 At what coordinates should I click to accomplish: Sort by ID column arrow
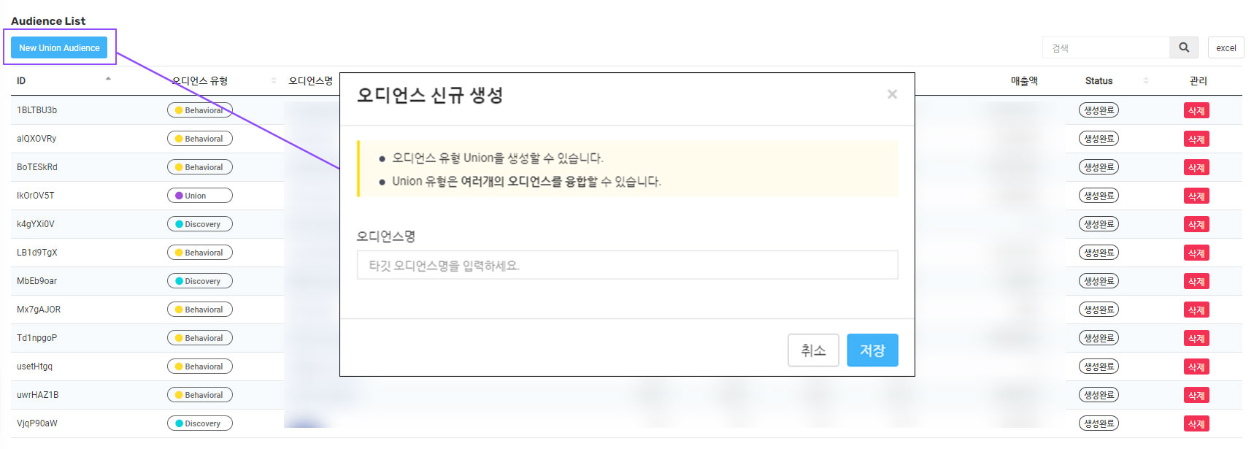[x=108, y=80]
